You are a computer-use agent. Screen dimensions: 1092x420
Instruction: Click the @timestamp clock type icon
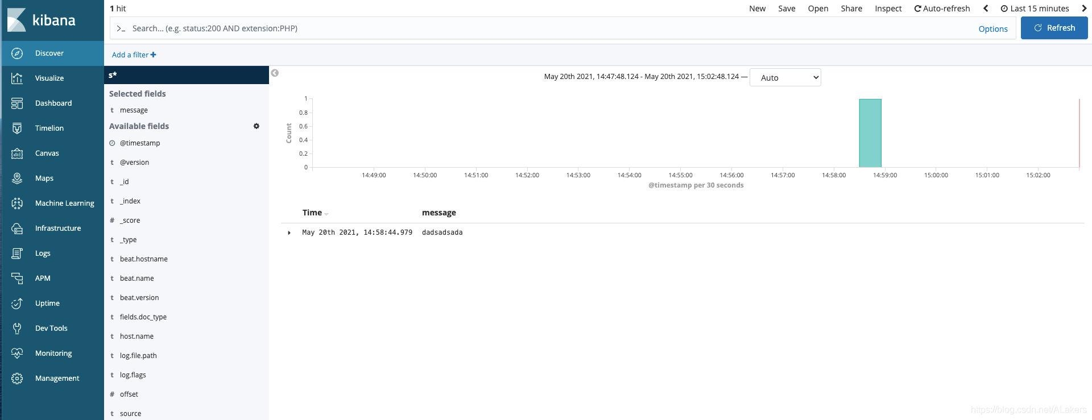pyautogui.click(x=112, y=143)
